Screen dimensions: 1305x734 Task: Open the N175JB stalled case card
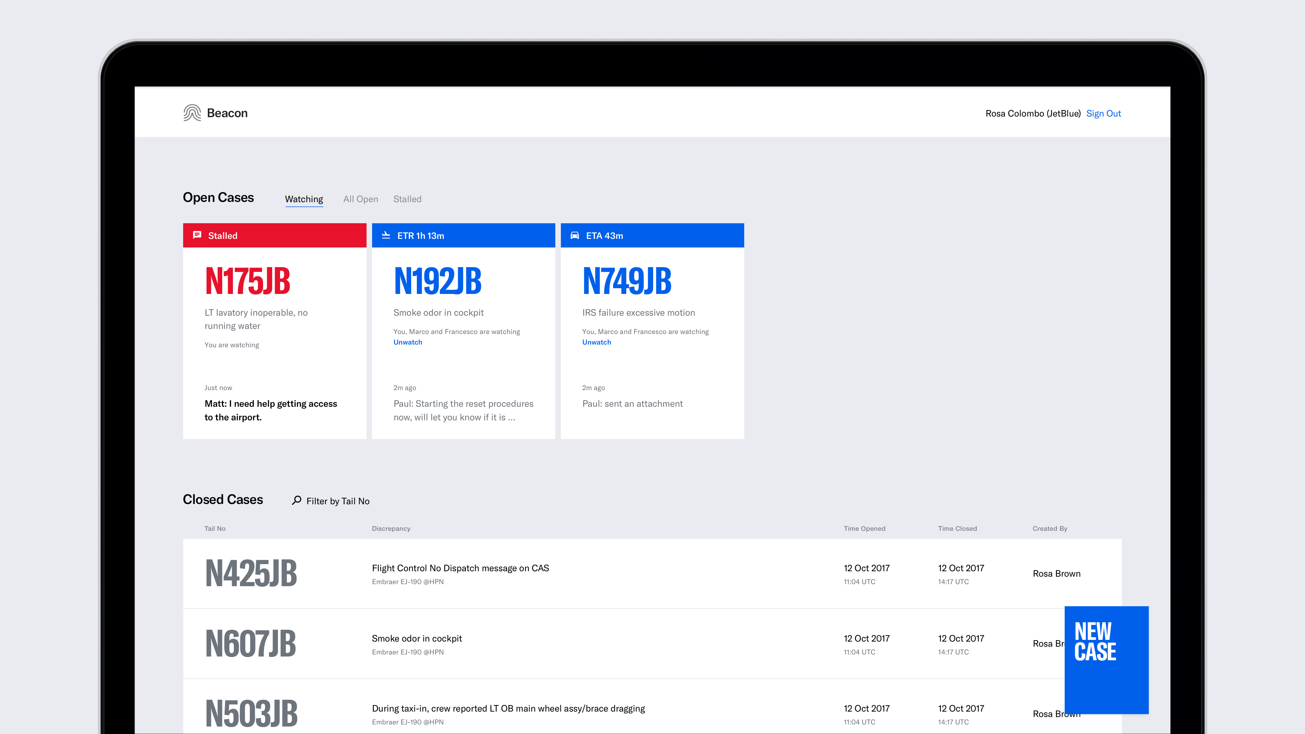[x=247, y=282]
